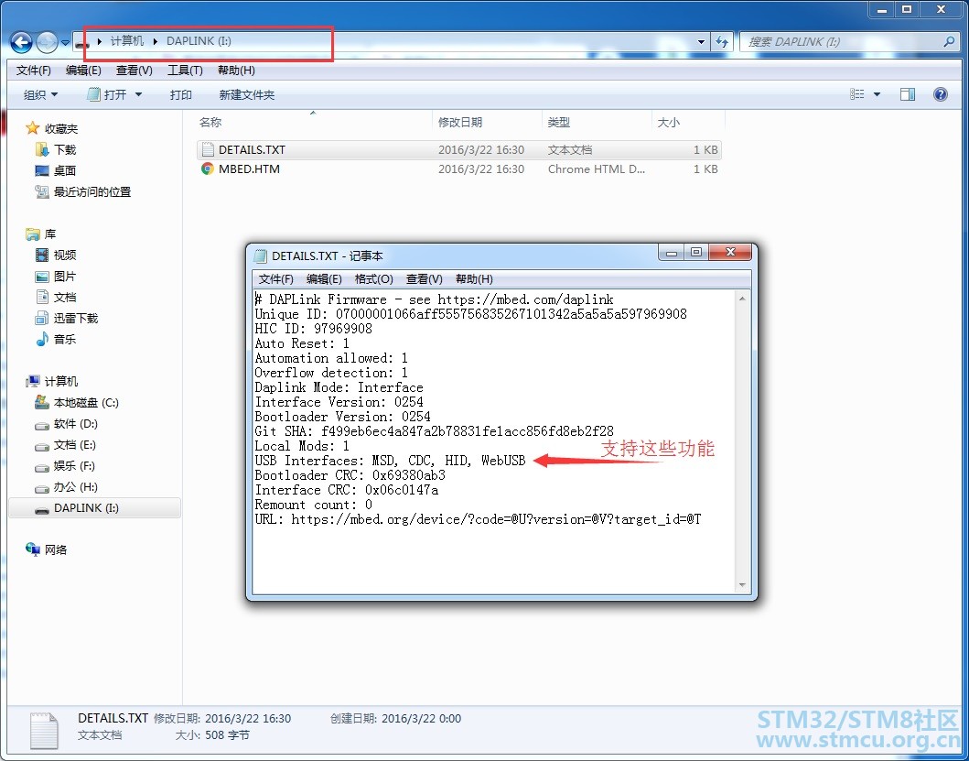Click the 打印 toolbar button
This screenshot has width=969, height=761.
pyautogui.click(x=180, y=94)
